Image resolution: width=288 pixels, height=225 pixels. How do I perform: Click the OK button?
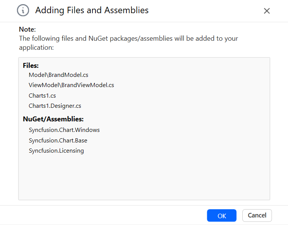(x=222, y=216)
